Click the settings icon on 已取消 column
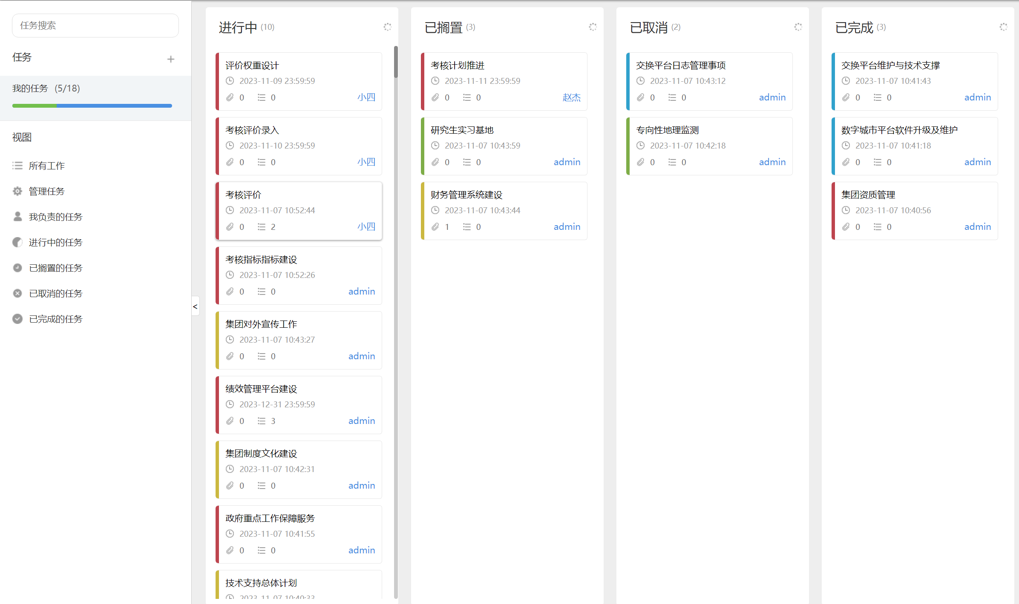 (x=798, y=27)
